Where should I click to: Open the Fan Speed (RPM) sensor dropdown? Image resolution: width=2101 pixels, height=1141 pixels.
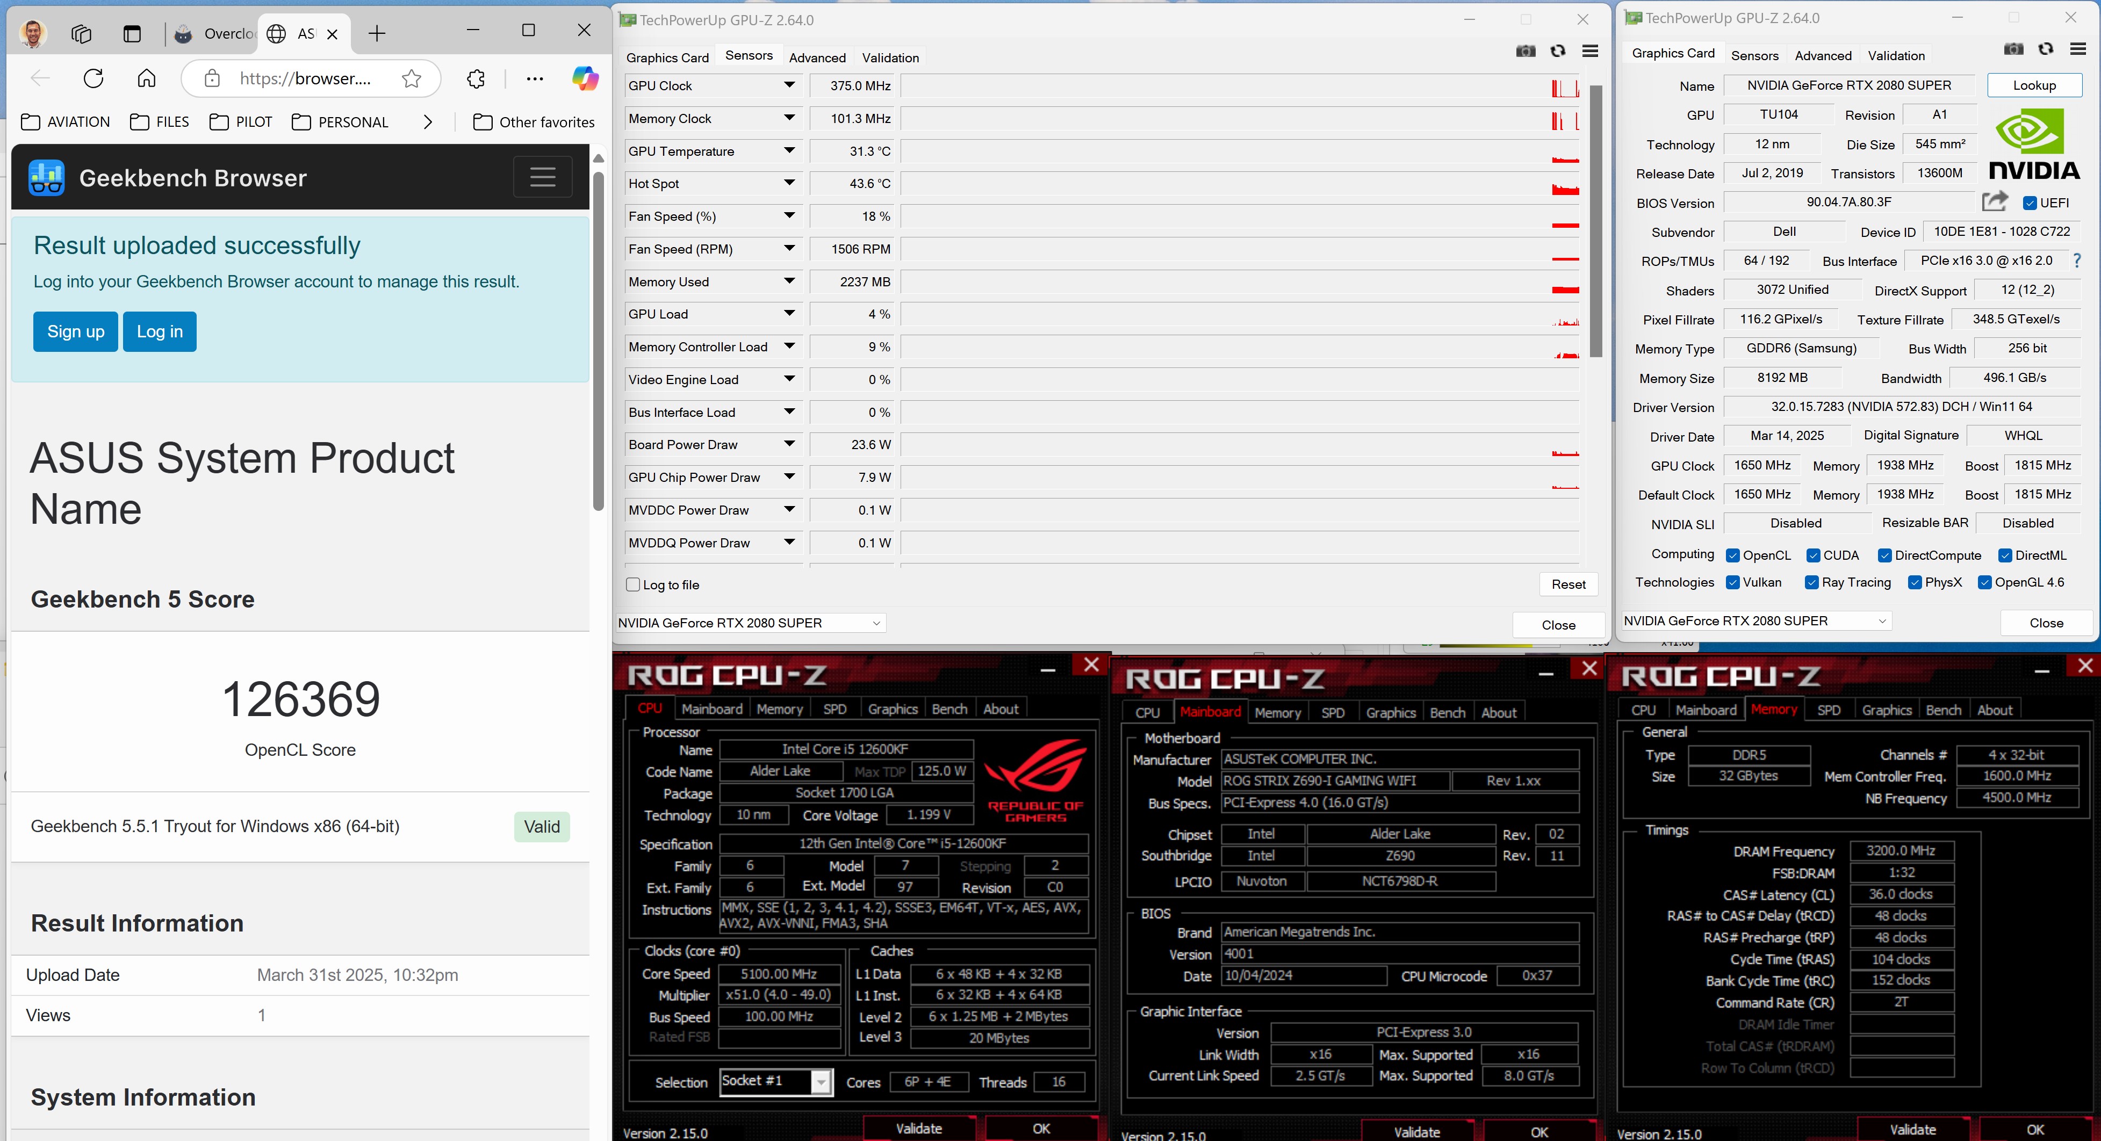(789, 248)
